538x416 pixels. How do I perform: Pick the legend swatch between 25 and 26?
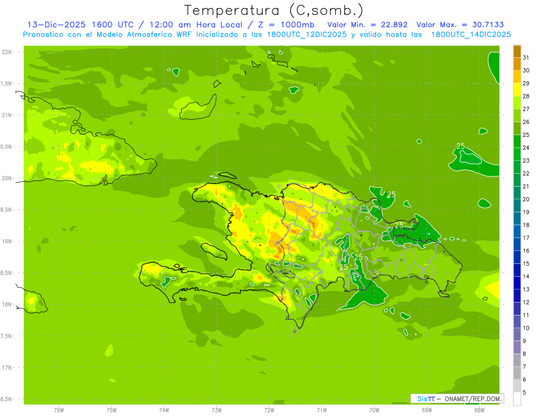(517, 128)
